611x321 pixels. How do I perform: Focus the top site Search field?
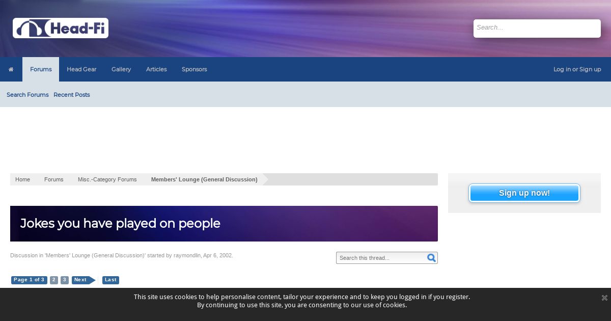point(537,29)
